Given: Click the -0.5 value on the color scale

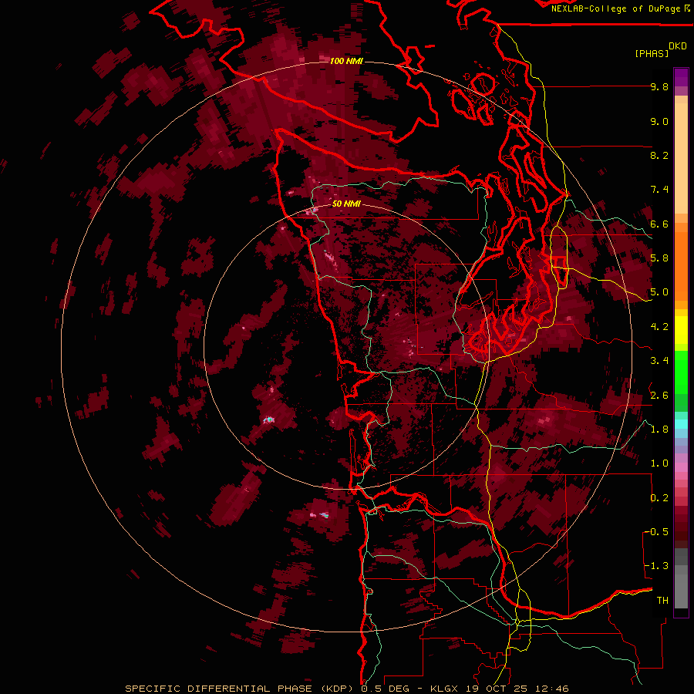Looking at the screenshot, I should [x=656, y=532].
